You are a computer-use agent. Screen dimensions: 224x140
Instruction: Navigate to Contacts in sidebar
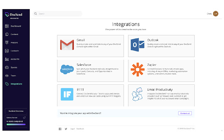pyautogui.click(x=15, y=51)
